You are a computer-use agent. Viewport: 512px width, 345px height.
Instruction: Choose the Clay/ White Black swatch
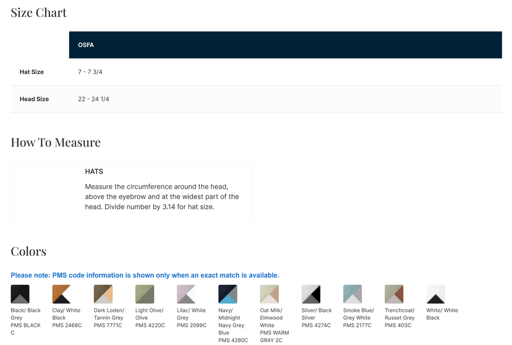(61, 294)
